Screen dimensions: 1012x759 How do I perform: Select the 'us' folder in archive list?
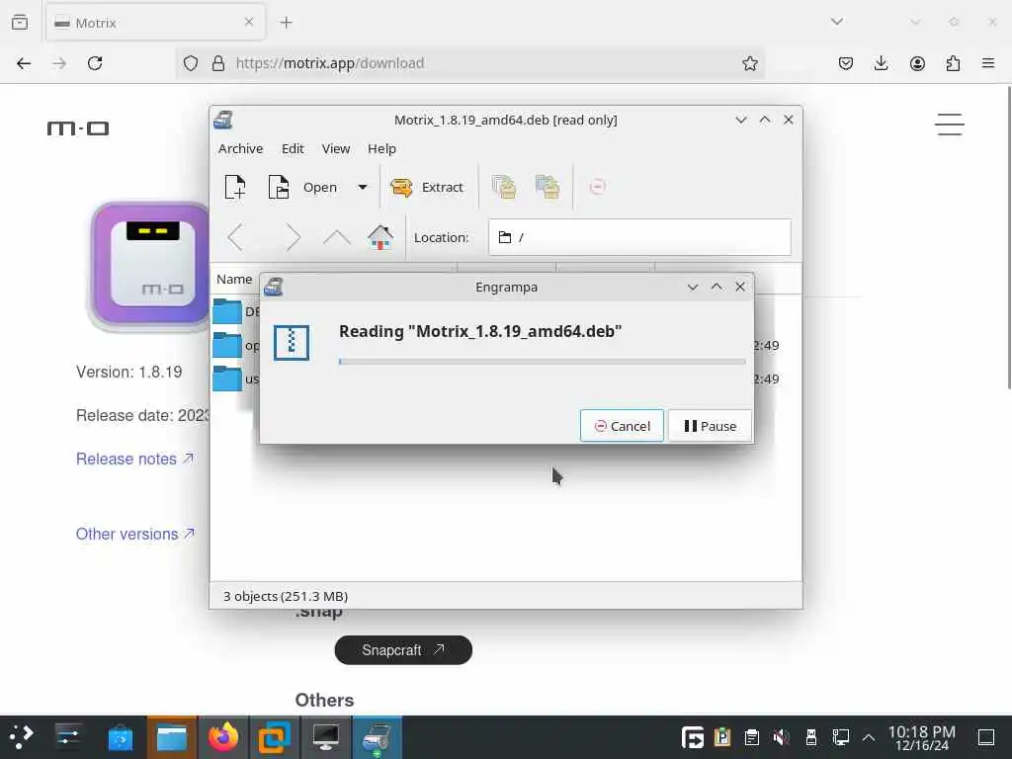(235, 379)
